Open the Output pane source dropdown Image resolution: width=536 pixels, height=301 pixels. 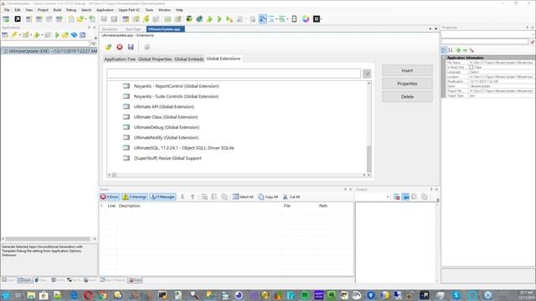coord(388,197)
